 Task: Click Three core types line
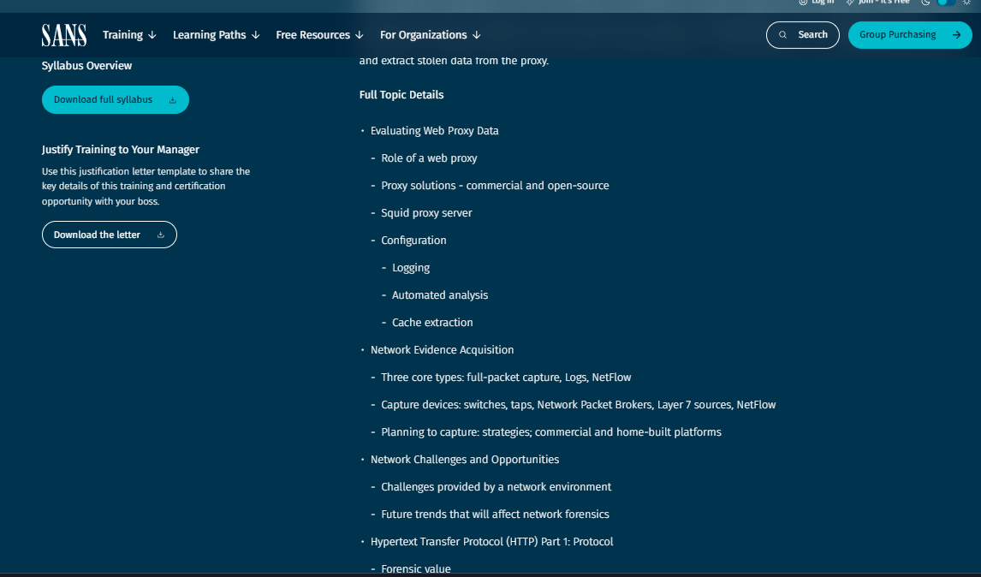506,378
